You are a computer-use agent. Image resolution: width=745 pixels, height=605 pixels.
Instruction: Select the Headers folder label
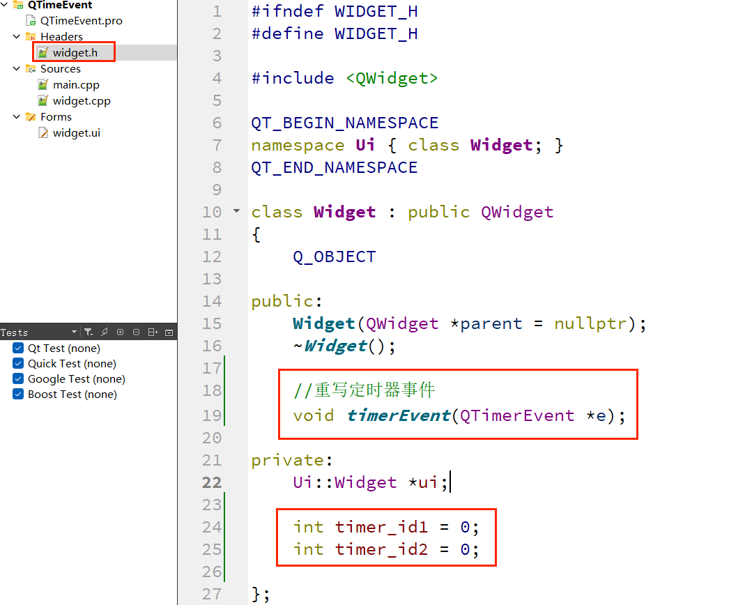click(x=61, y=37)
